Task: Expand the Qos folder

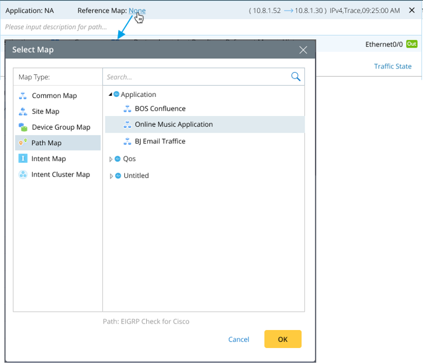Action: tap(111, 159)
